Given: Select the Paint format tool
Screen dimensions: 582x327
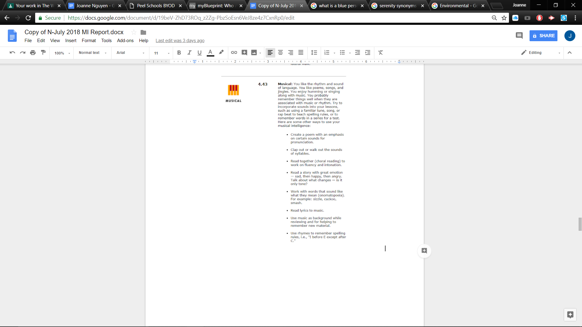Looking at the screenshot, I should pos(43,52).
